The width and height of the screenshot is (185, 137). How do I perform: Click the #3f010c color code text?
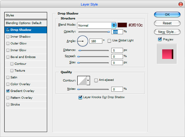click(136, 25)
